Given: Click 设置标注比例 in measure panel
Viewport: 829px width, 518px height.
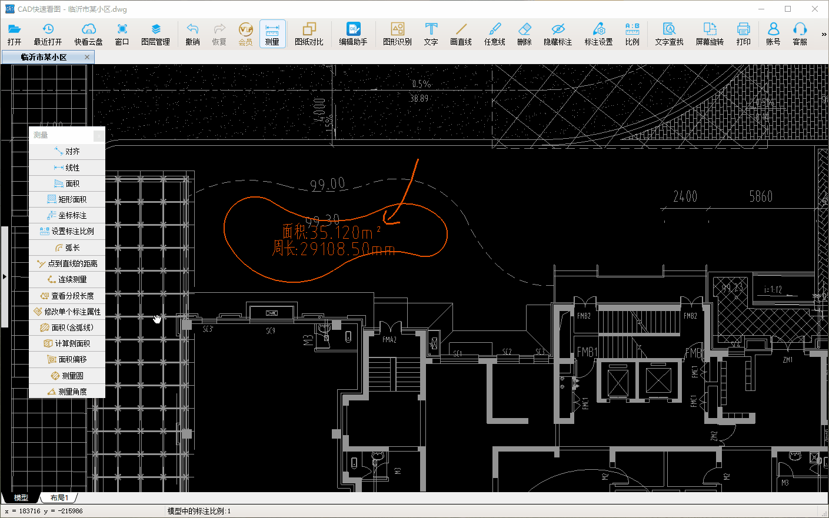Looking at the screenshot, I should pyautogui.click(x=67, y=231).
